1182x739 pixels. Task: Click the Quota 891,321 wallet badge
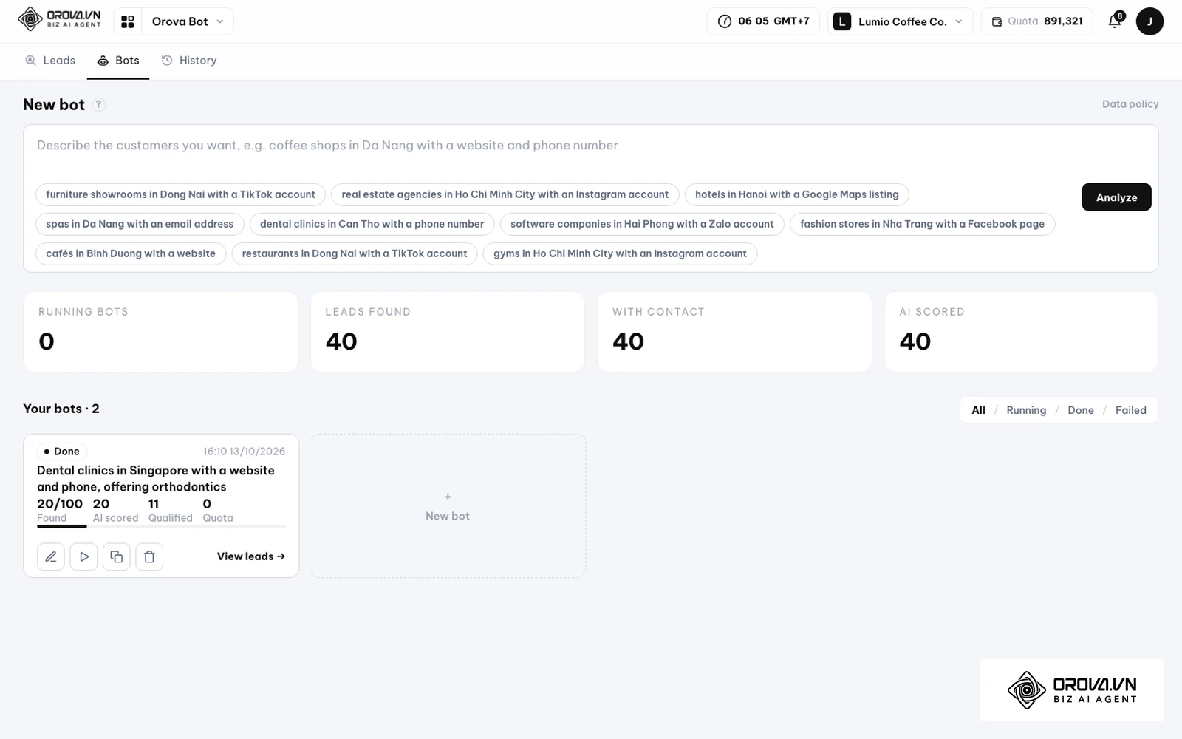[1037, 21]
